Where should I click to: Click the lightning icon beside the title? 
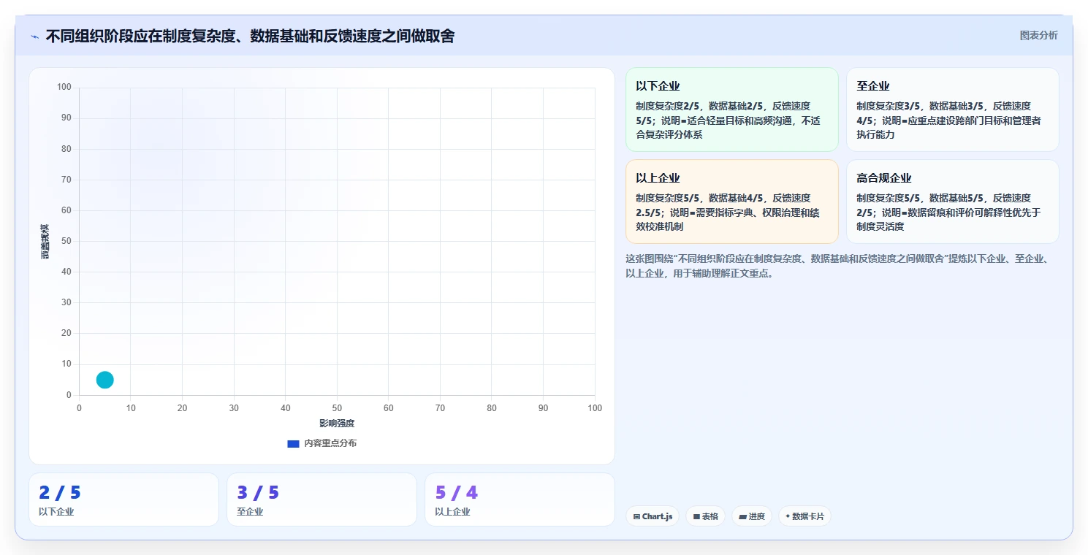coord(34,37)
